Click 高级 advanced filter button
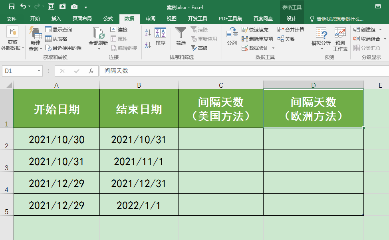Screen dimensions: 389x240 [199, 48]
